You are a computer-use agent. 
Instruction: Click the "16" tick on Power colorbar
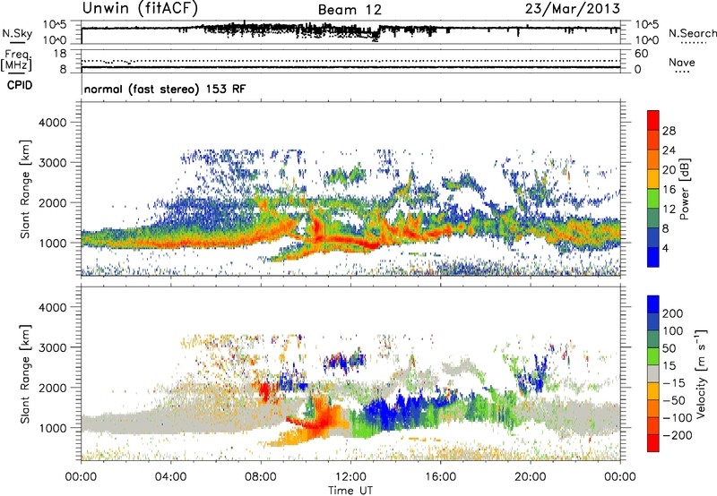click(669, 190)
